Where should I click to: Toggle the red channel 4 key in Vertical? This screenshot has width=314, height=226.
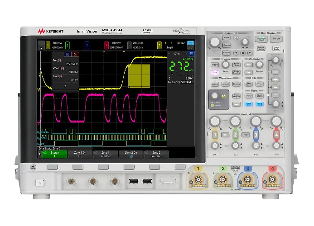(276, 135)
